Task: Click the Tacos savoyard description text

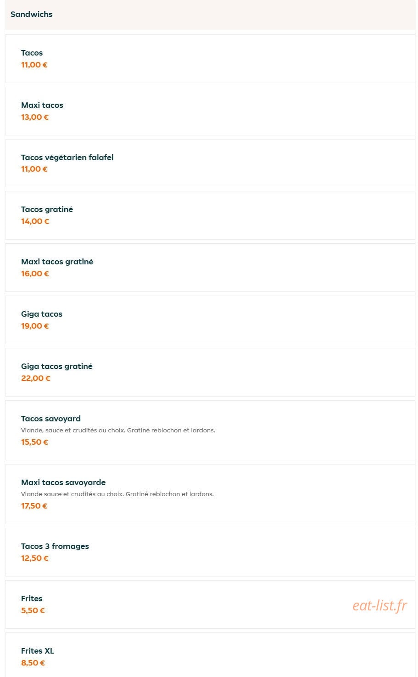Action: tap(118, 431)
